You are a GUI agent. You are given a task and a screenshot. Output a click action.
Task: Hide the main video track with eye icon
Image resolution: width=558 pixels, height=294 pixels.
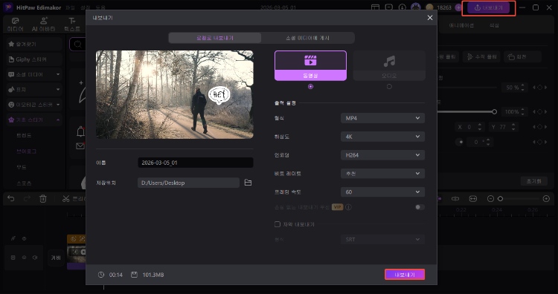25,258
